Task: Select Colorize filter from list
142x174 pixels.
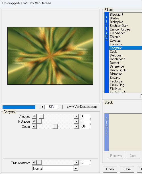Action: 125,41
